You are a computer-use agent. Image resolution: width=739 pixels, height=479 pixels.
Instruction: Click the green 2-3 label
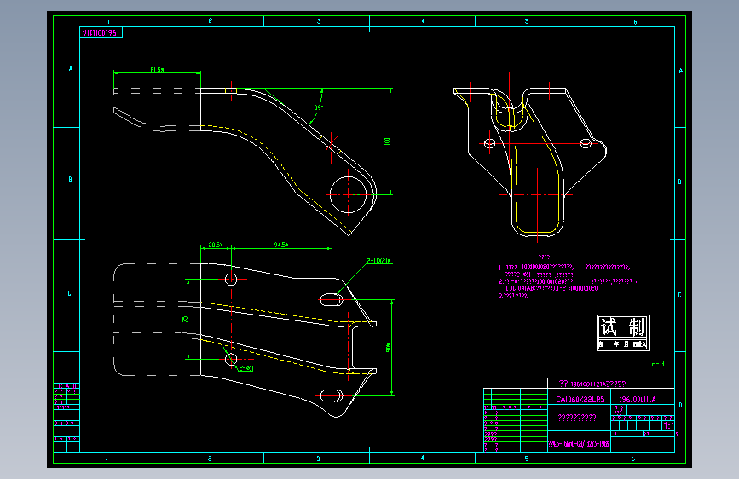[658, 363]
